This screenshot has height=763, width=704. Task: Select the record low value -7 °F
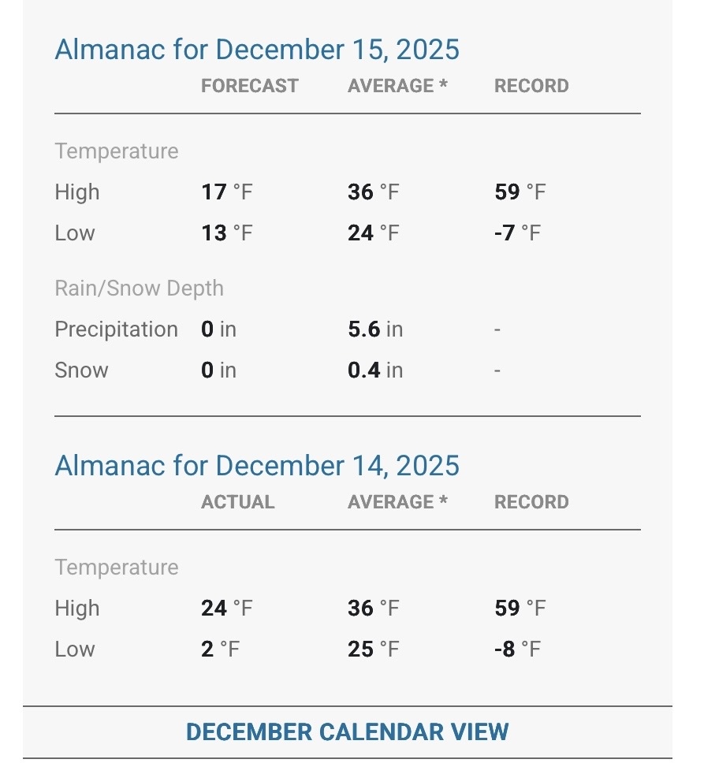point(517,233)
